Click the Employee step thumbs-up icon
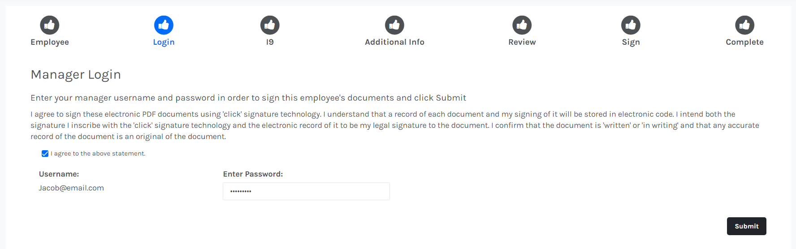 50,25
